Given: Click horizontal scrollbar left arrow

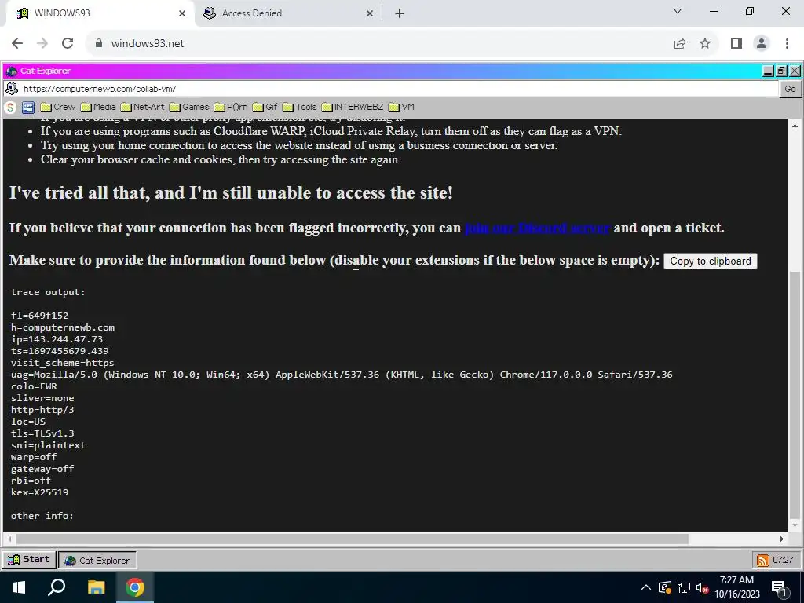Looking at the screenshot, I should pos(9,539).
